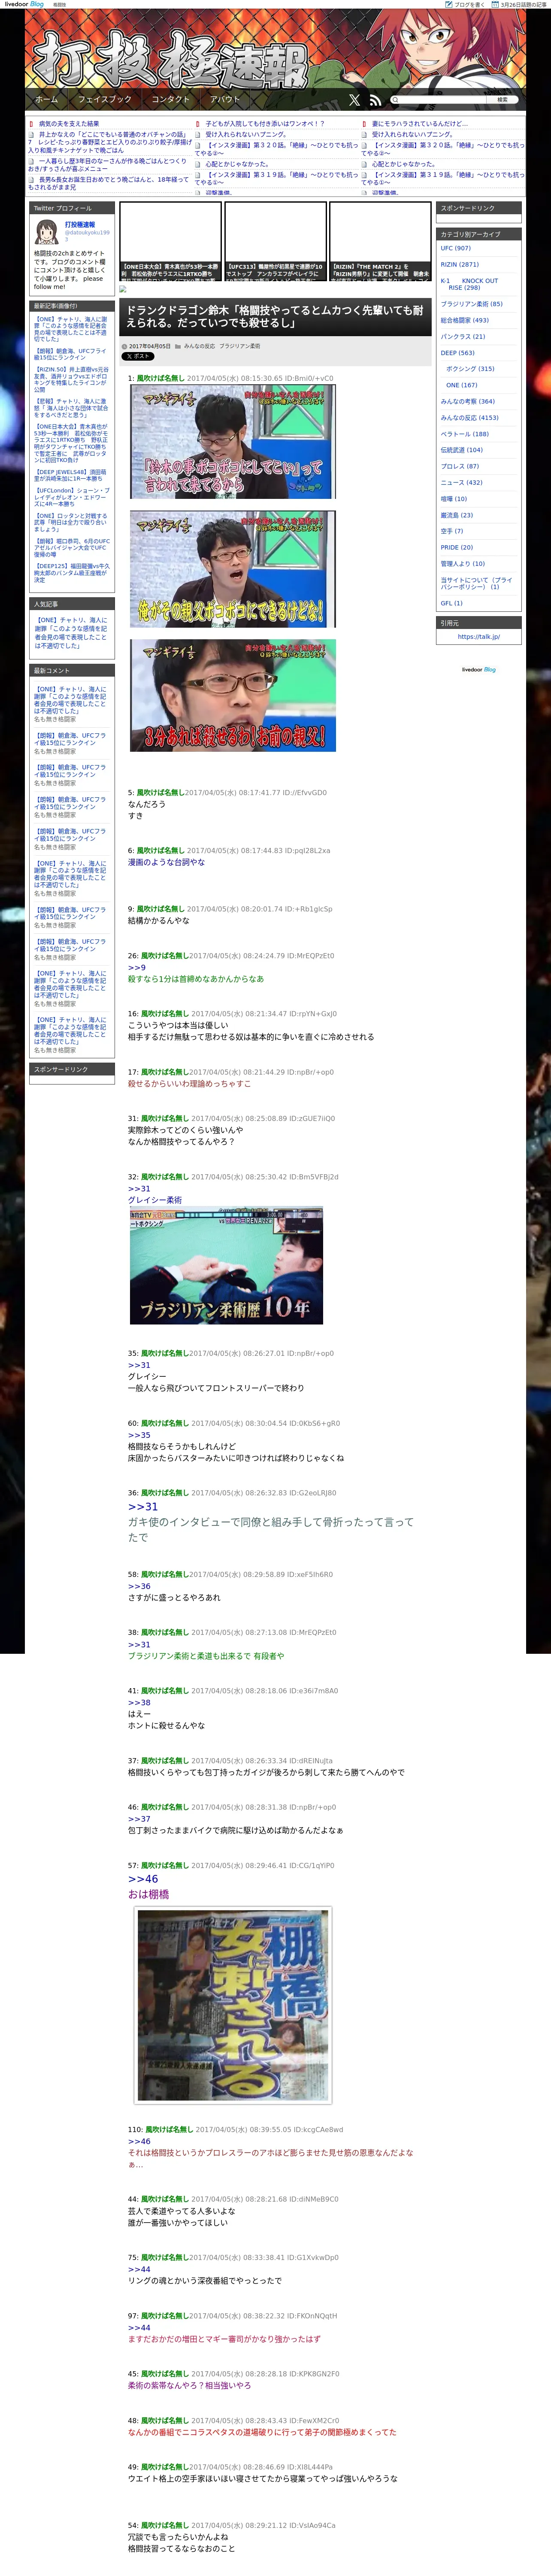Open the フェイスブック menu item

105,99
